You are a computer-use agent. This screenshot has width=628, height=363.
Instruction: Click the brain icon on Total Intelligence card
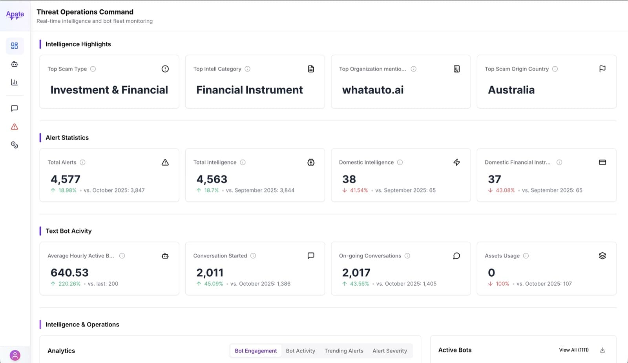point(311,162)
